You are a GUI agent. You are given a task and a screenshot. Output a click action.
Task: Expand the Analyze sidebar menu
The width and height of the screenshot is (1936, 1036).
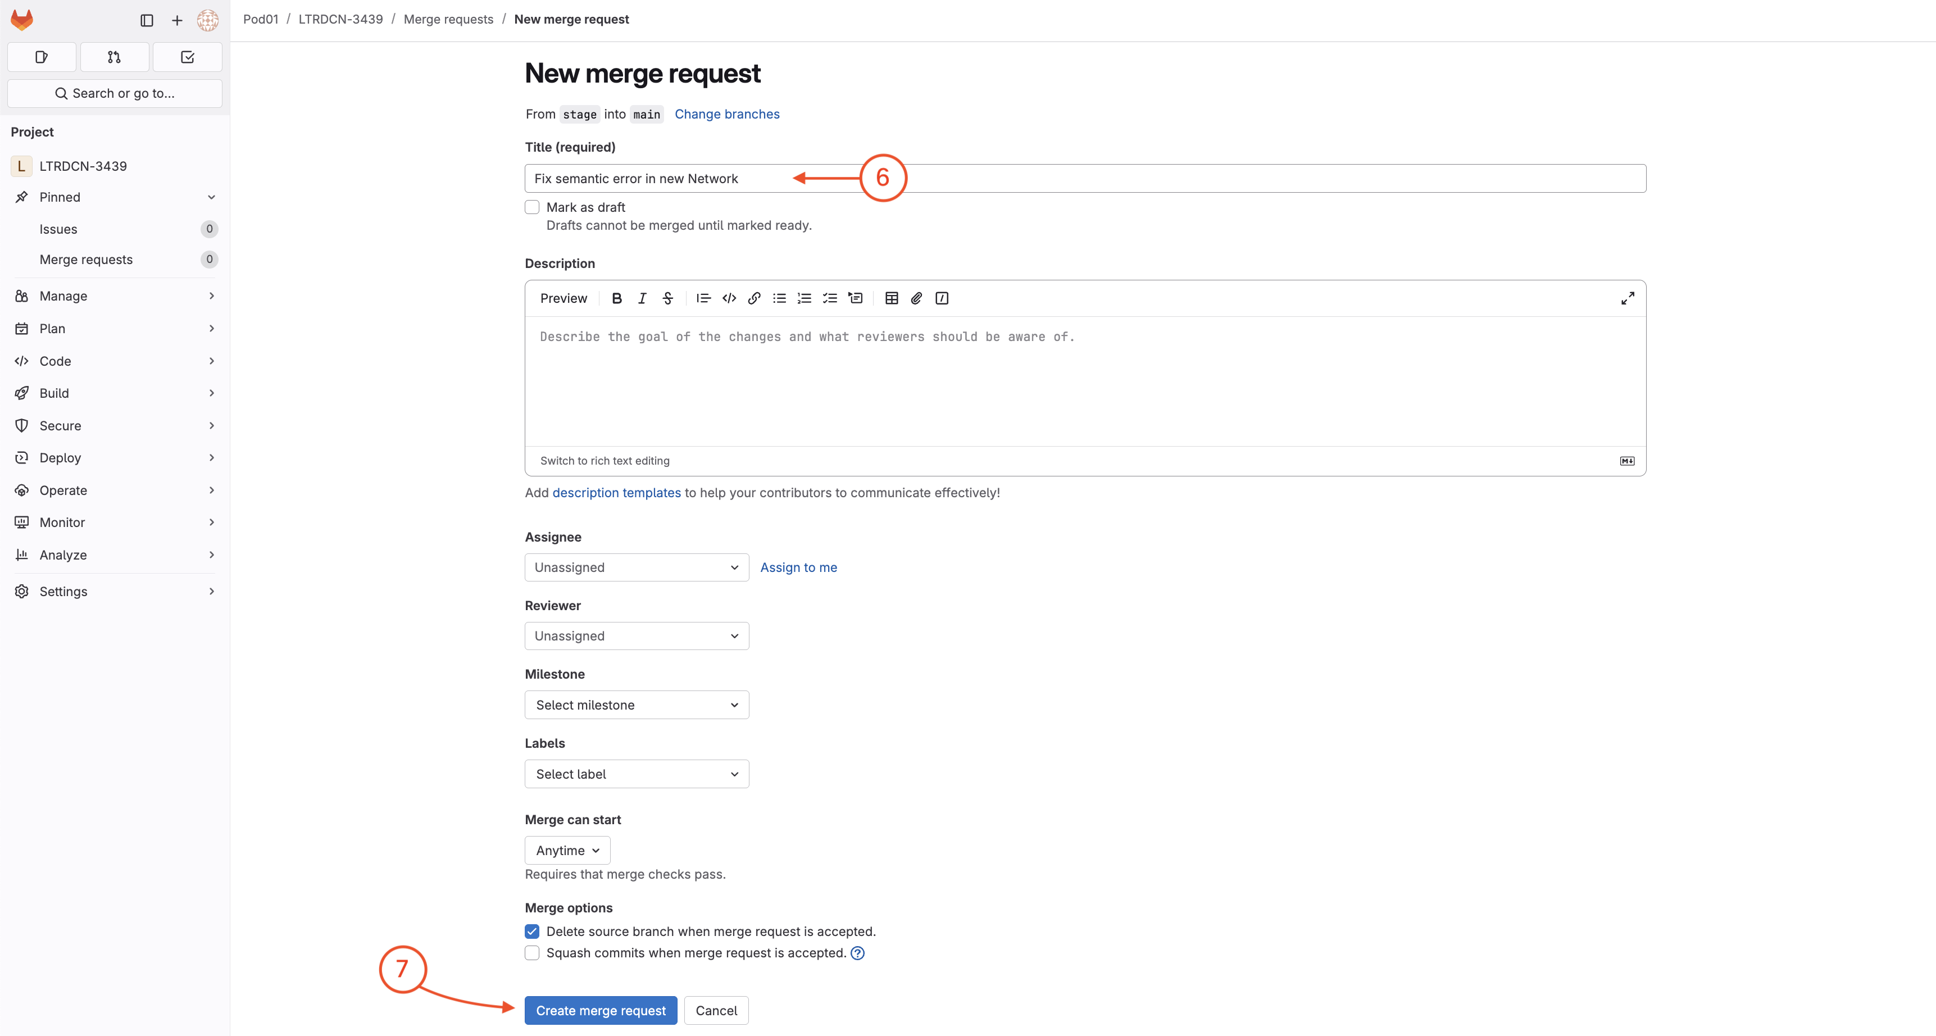click(x=114, y=555)
